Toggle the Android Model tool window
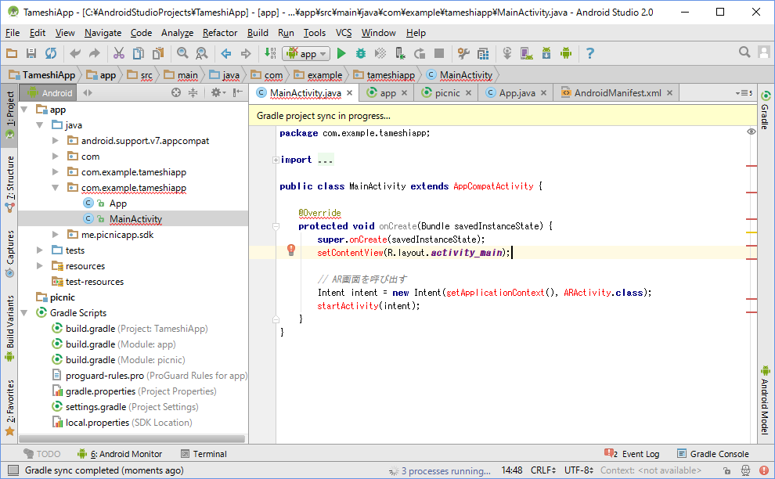This screenshot has height=479, width=775. point(765,401)
